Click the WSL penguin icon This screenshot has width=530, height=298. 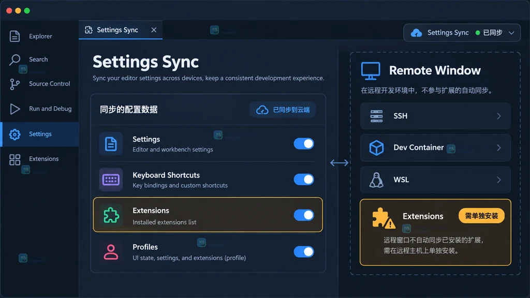click(376, 180)
